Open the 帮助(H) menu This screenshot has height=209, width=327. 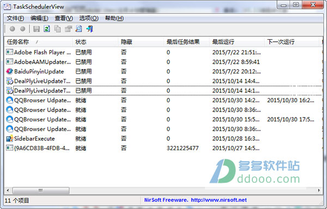[114, 19]
